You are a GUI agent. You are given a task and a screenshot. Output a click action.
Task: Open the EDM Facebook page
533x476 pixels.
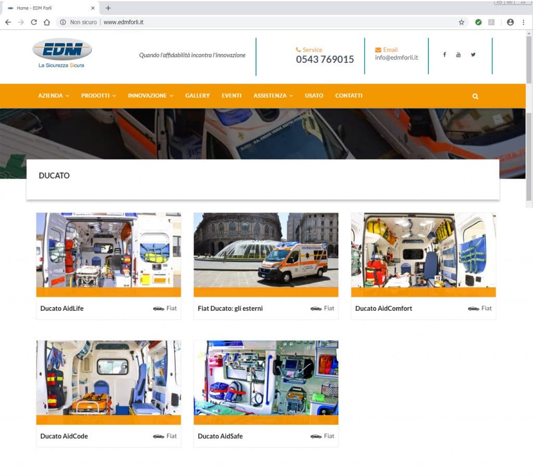pos(445,54)
